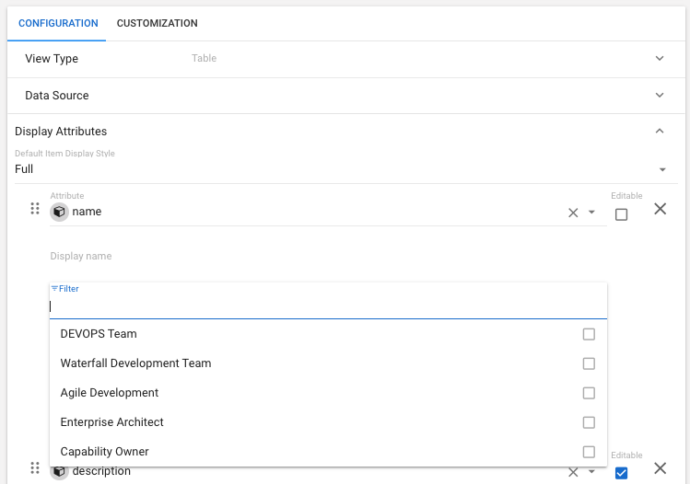Viewport: 690px width, 484px height.
Task: Collapse the Display Attributes section
Action: (x=660, y=132)
